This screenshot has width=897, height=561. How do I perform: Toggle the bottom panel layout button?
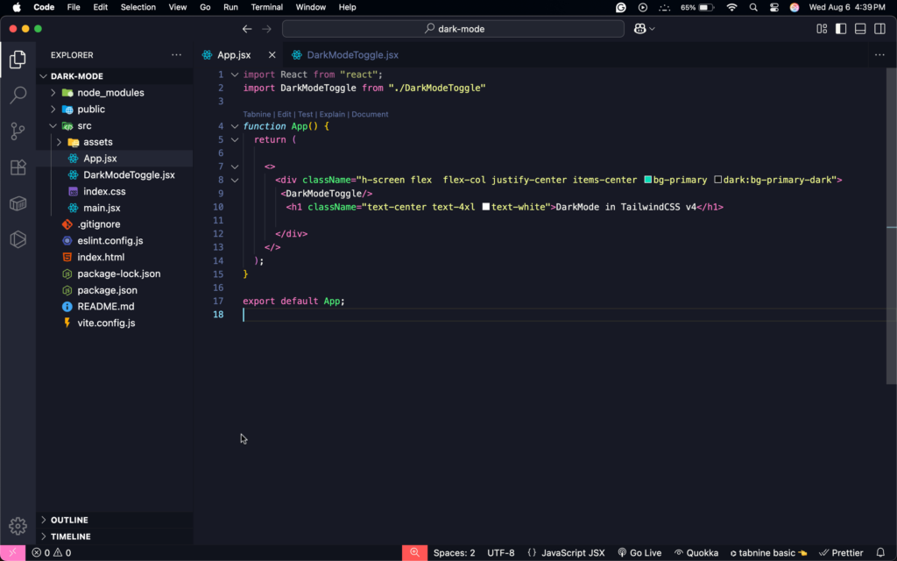(x=860, y=29)
